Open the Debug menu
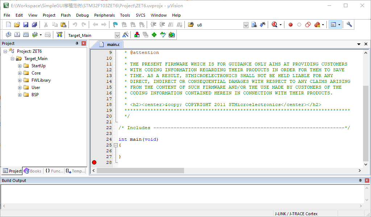This screenshot has height=217, width=371. (82, 15)
